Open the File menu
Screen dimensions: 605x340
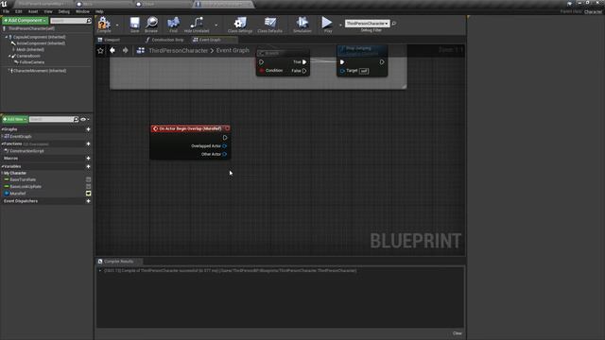point(7,11)
